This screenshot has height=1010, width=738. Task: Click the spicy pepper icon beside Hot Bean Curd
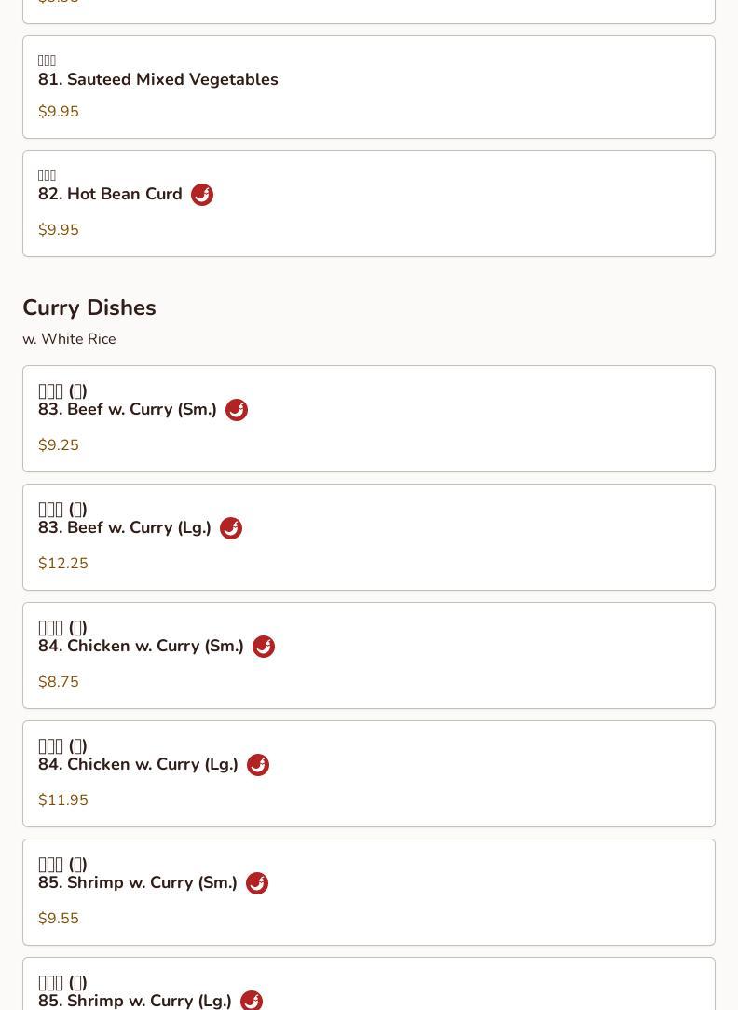tap(202, 195)
